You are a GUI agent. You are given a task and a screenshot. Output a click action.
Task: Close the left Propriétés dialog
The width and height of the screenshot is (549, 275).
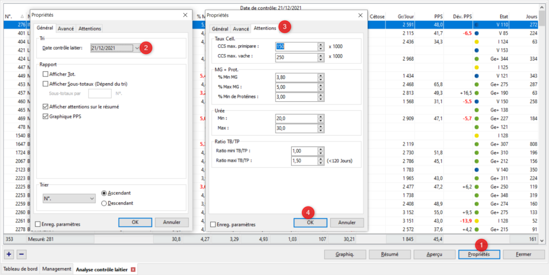pyautogui.click(x=185, y=16)
